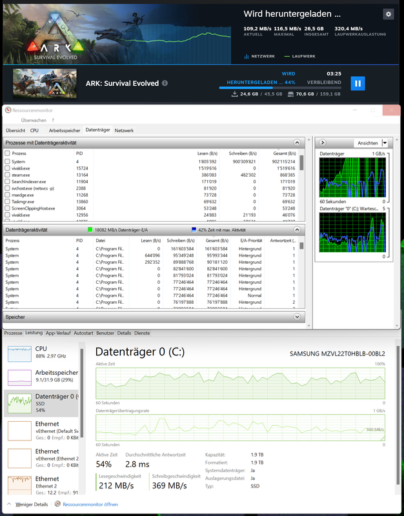This screenshot has width=404, height=516.
Task: Click the Datenträger 1 GB/s graph
Action: click(352, 177)
